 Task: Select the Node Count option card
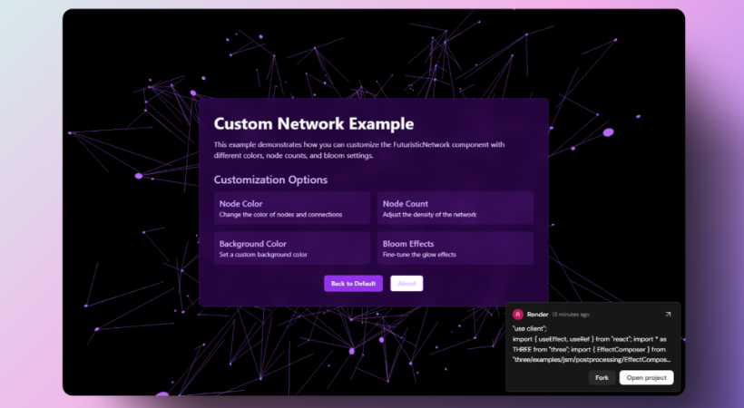[x=455, y=208]
